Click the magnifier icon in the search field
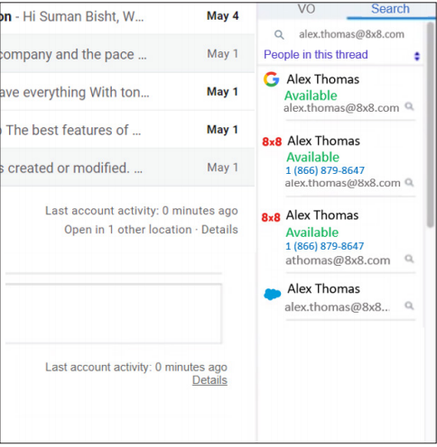The image size is (437, 447). point(279,35)
